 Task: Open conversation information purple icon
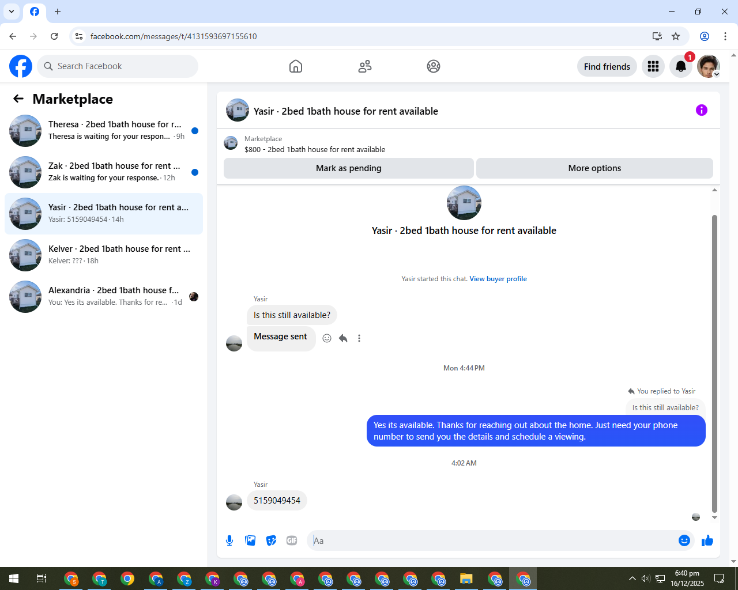(702, 110)
